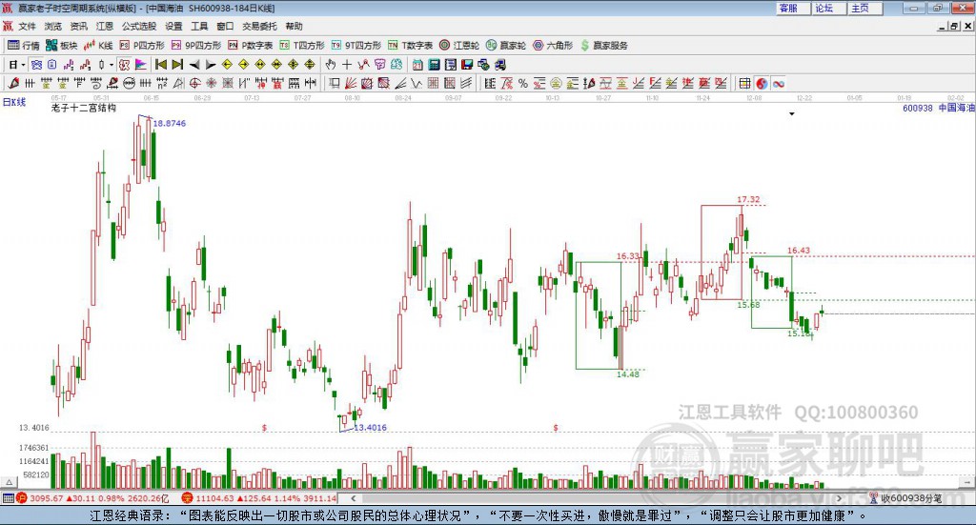
Task: Toggle the yin-yang icon
Action: point(762,83)
